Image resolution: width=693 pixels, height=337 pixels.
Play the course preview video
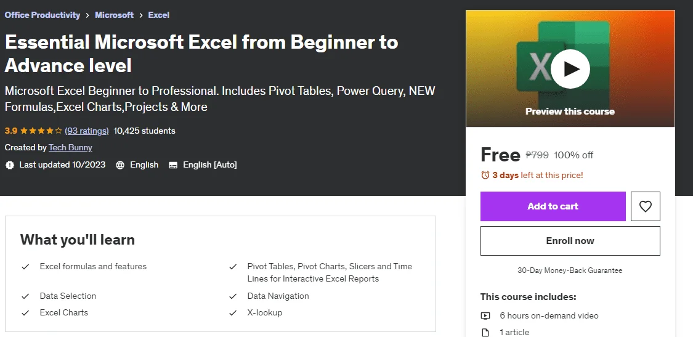click(570, 68)
